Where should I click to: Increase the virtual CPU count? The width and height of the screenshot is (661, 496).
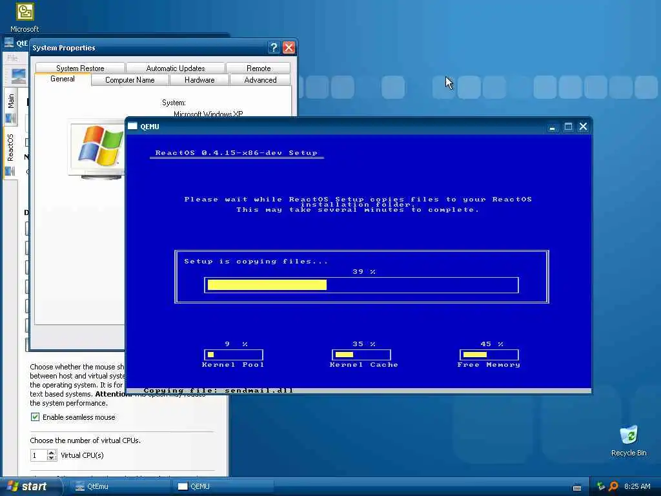pos(52,453)
